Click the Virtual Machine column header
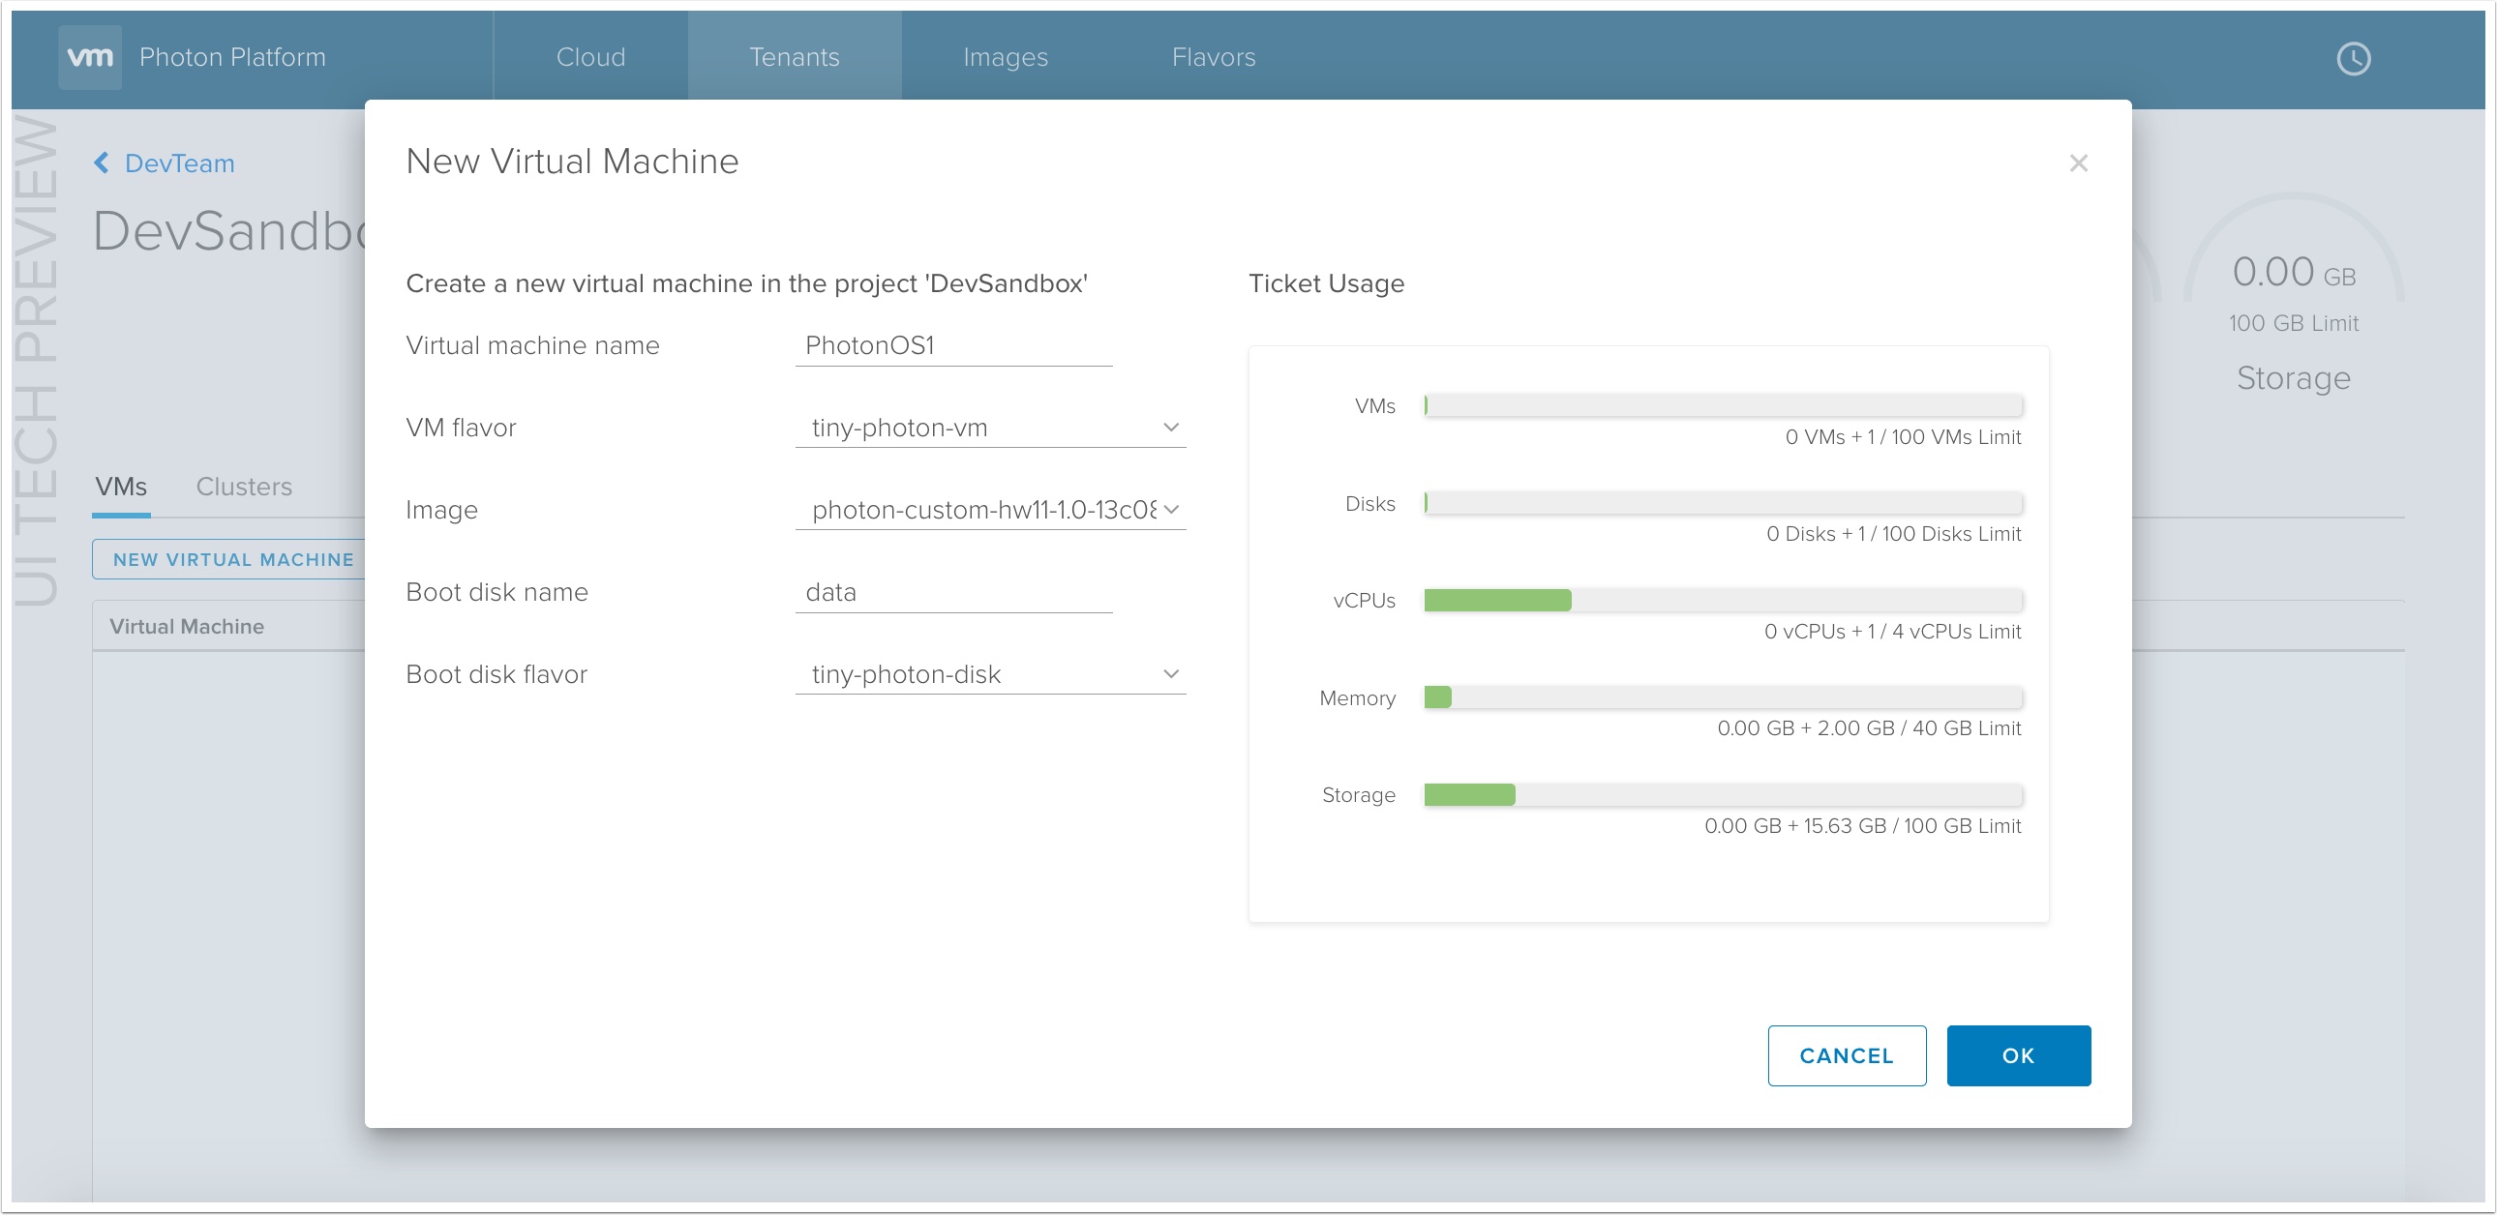Image resolution: width=2497 pixels, height=1215 pixels. (186, 627)
